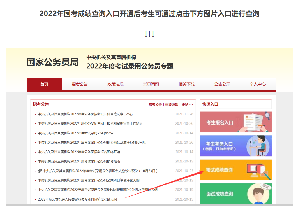The width and height of the screenshot is (298, 212).
Task: Click the paperclip attachment icon
Action: [x=40, y=171]
